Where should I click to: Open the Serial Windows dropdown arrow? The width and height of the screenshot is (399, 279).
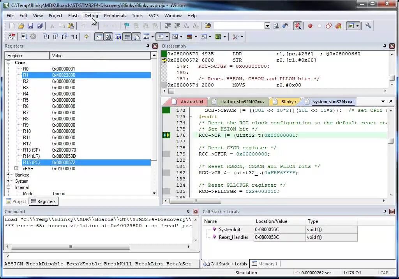pyautogui.click(x=181, y=37)
